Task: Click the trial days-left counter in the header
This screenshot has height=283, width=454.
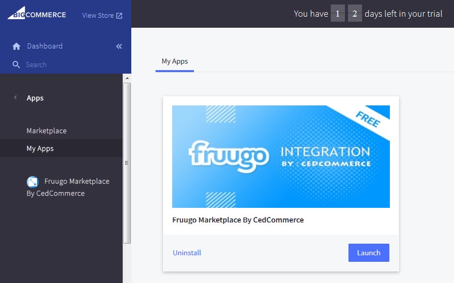Action: coord(346,14)
